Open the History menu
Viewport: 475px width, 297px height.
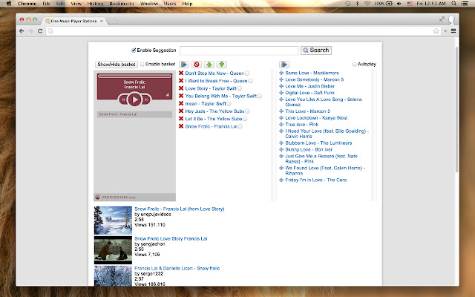click(x=95, y=4)
